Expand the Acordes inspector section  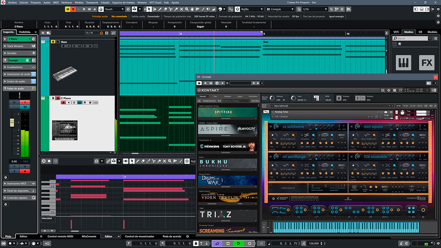pos(19,53)
